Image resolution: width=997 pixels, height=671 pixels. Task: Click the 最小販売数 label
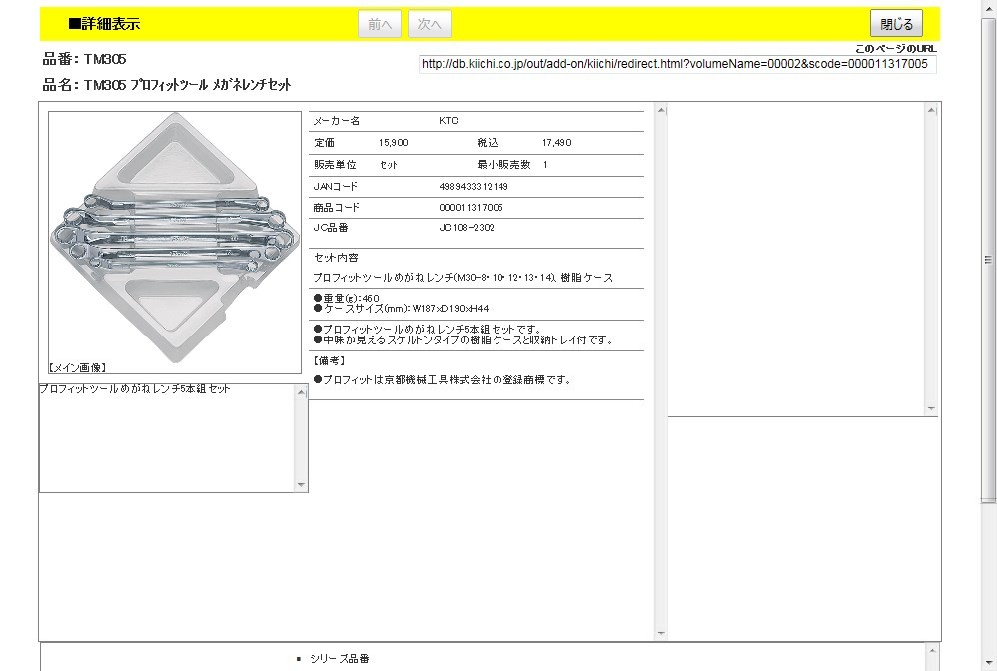pos(503,164)
